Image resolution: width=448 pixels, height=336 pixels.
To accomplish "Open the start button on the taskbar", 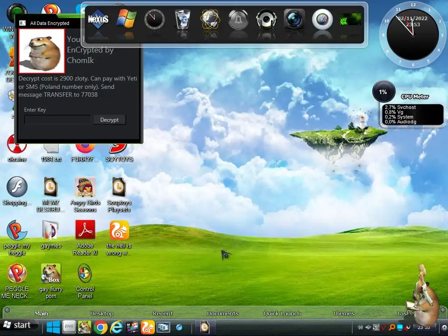I will [18, 325].
